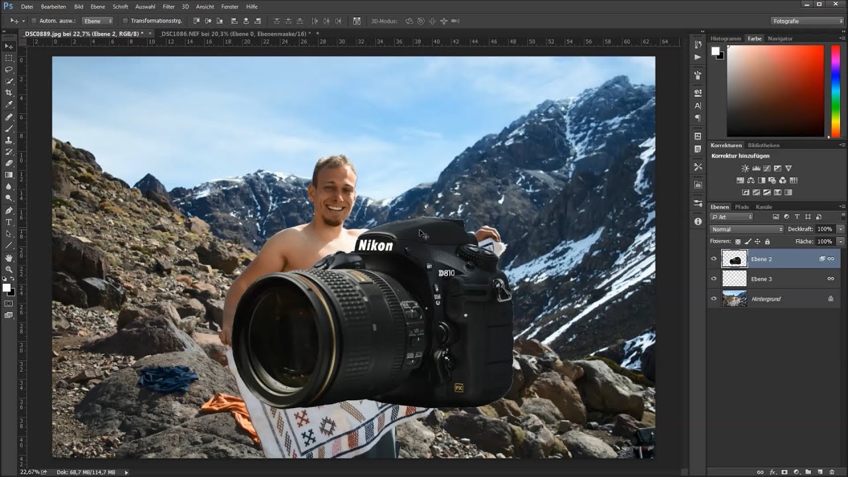The width and height of the screenshot is (848, 477).
Task: Select the Healing Brush tool
Action: (9, 117)
